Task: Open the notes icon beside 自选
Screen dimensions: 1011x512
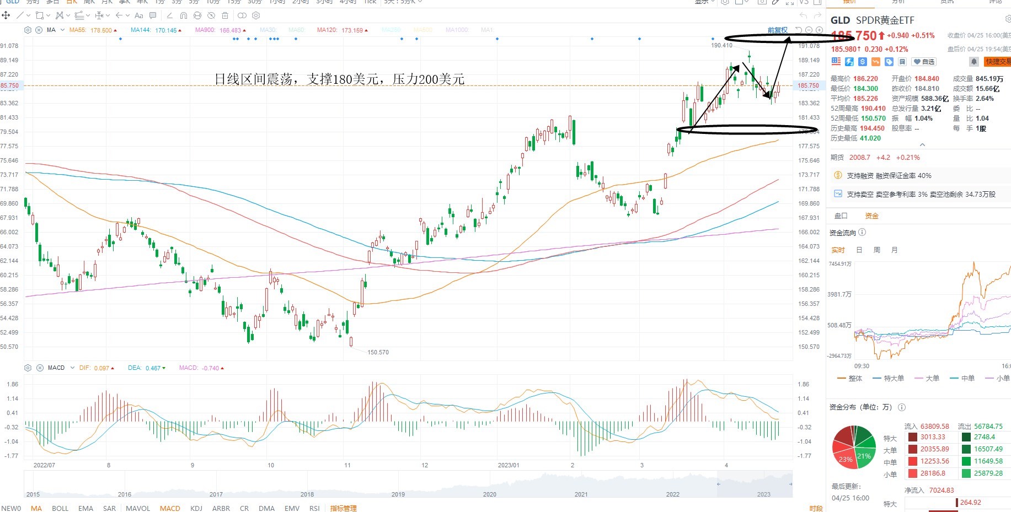Action: pyautogui.click(x=902, y=62)
